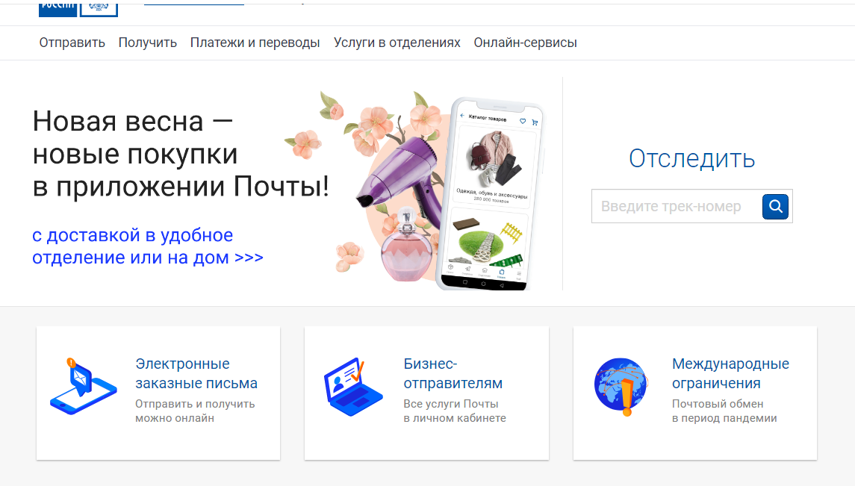
Task: Click the Отследить heading link
Action: pyautogui.click(x=692, y=158)
